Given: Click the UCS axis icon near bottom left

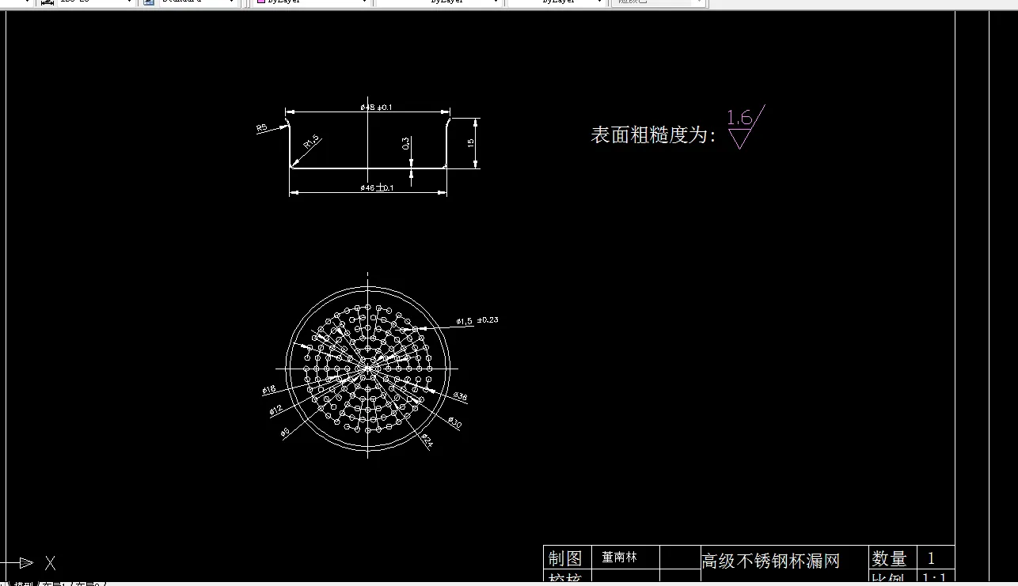Looking at the screenshot, I should click(x=24, y=562).
